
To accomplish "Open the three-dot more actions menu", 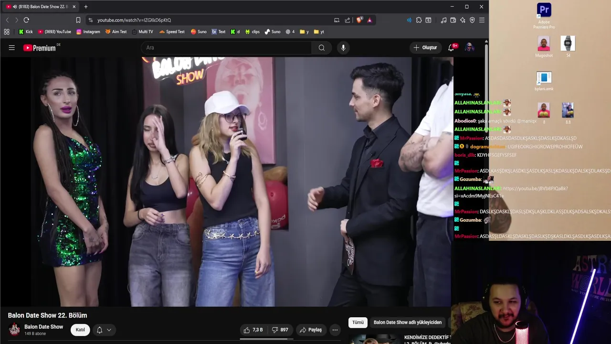I will tap(335, 330).
